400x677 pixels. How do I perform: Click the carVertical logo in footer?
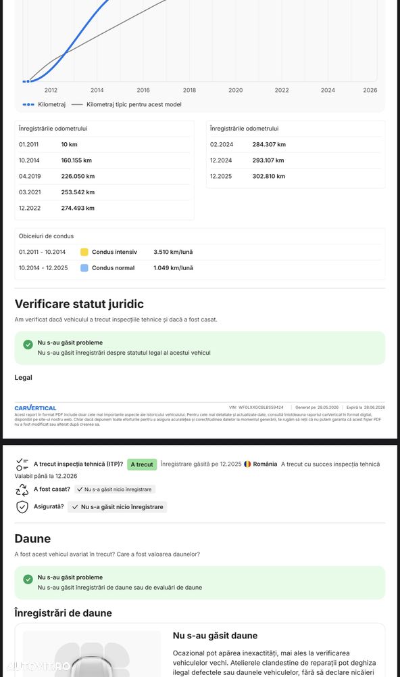click(35, 408)
